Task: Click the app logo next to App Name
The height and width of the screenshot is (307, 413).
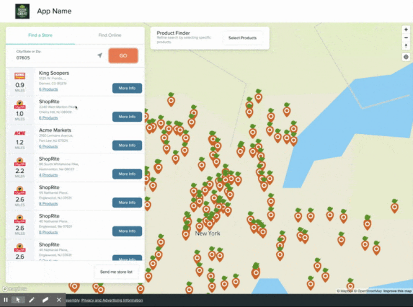Action: pyautogui.click(x=22, y=11)
